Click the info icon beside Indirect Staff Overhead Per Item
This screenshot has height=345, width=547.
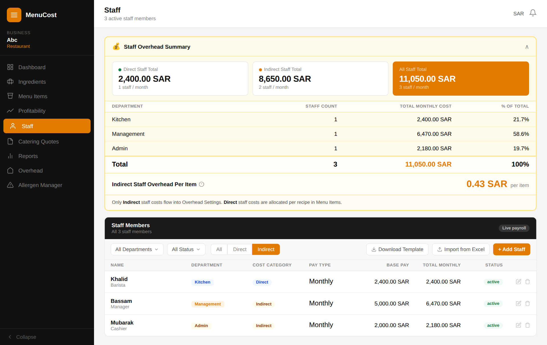coord(201,184)
